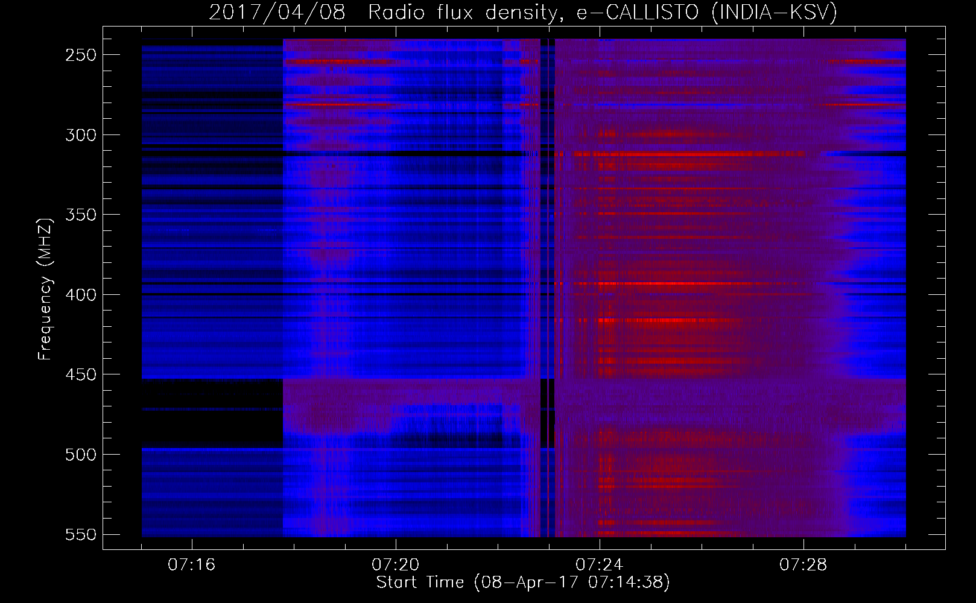Click the 'Start Time (08-Apr-17 07:14:38)' label
976x603 pixels.
click(x=523, y=582)
